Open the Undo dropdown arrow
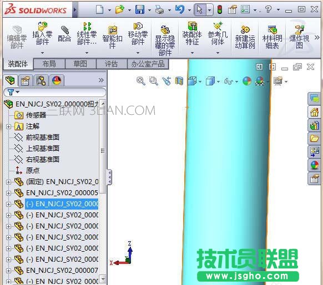Image resolution: width=323 pixels, height=285 pixels. [x=189, y=10]
